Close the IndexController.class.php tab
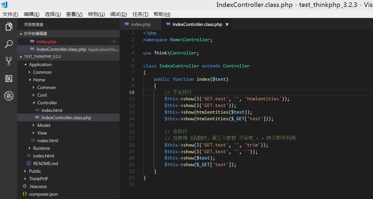373x199 pixels. [227, 24]
